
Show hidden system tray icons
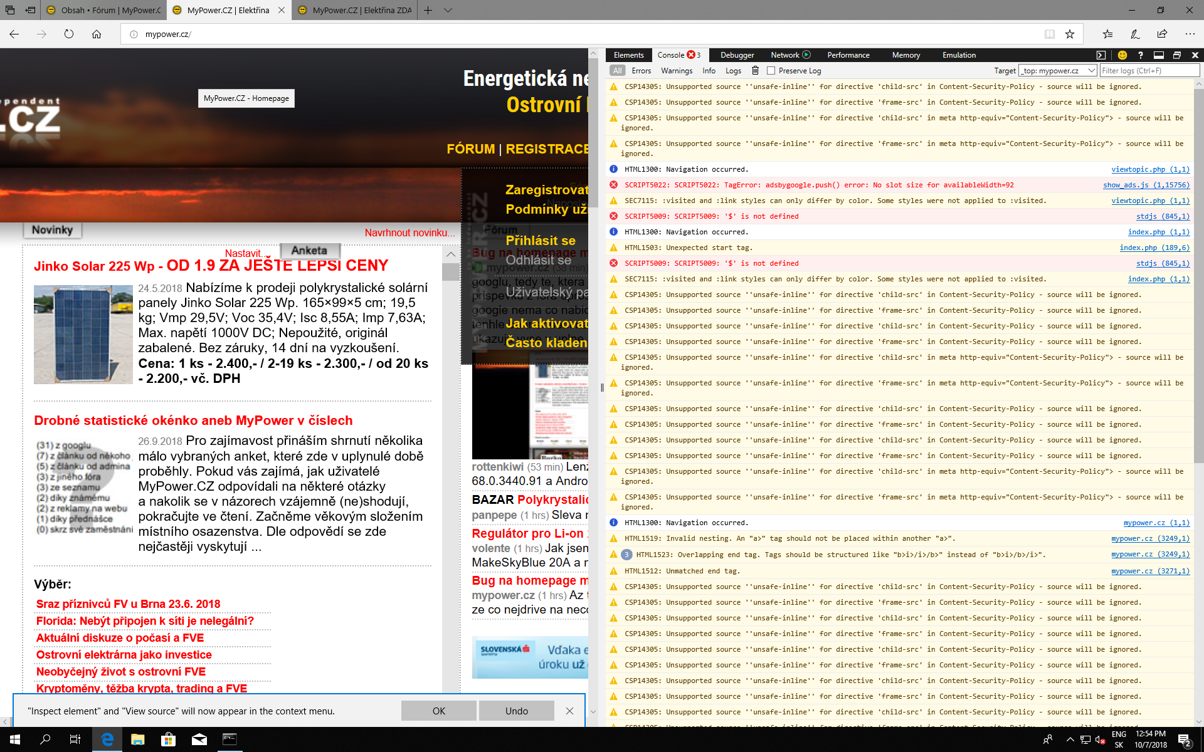tap(1070, 739)
